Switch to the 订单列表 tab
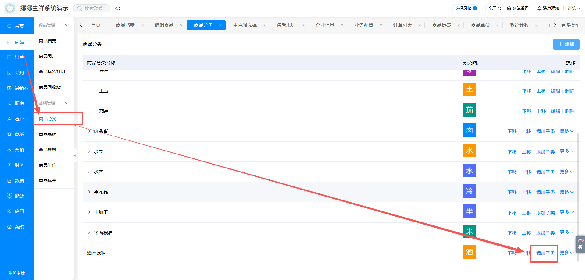The width and height of the screenshot is (585, 280). click(x=402, y=25)
